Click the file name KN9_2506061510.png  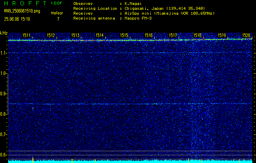tap(22, 11)
